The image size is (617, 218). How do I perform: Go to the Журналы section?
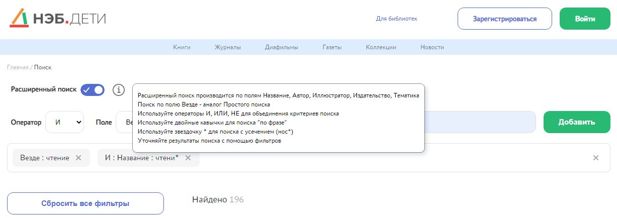click(x=228, y=47)
